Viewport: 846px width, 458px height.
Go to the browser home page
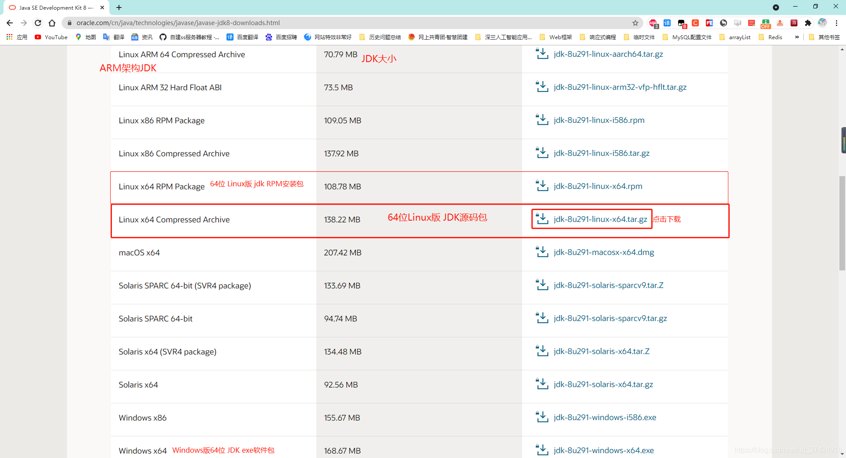pyautogui.click(x=52, y=23)
